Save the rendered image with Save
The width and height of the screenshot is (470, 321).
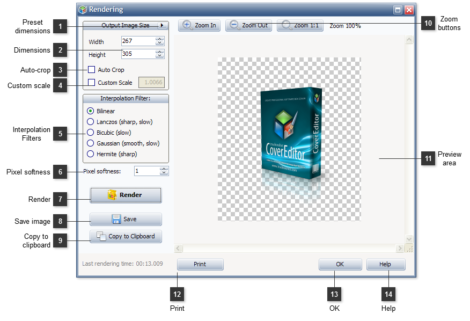(x=126, y=220)
